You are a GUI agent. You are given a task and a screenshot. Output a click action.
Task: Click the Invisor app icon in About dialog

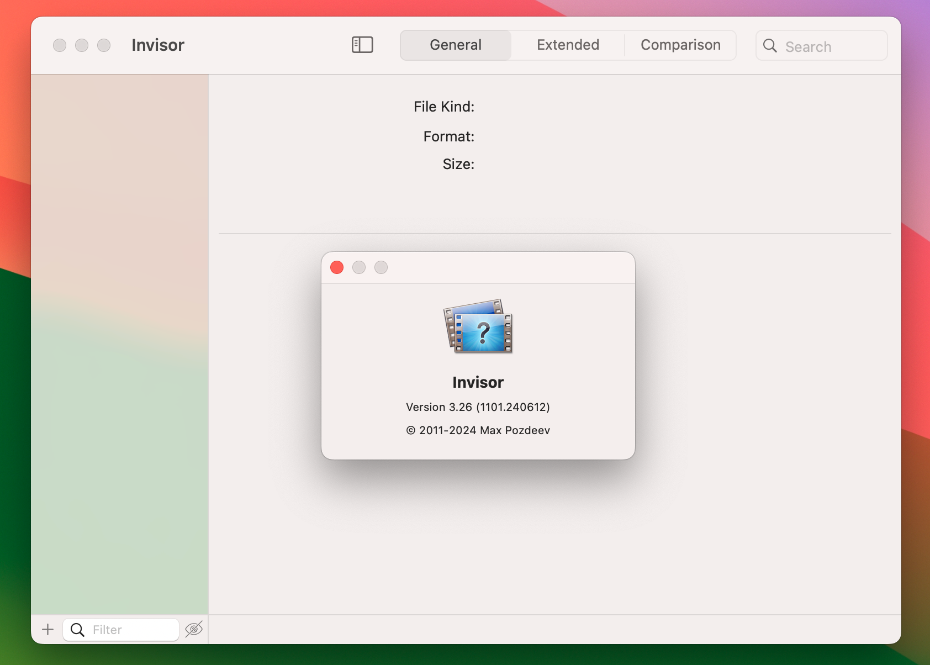(x=478, y=326)
